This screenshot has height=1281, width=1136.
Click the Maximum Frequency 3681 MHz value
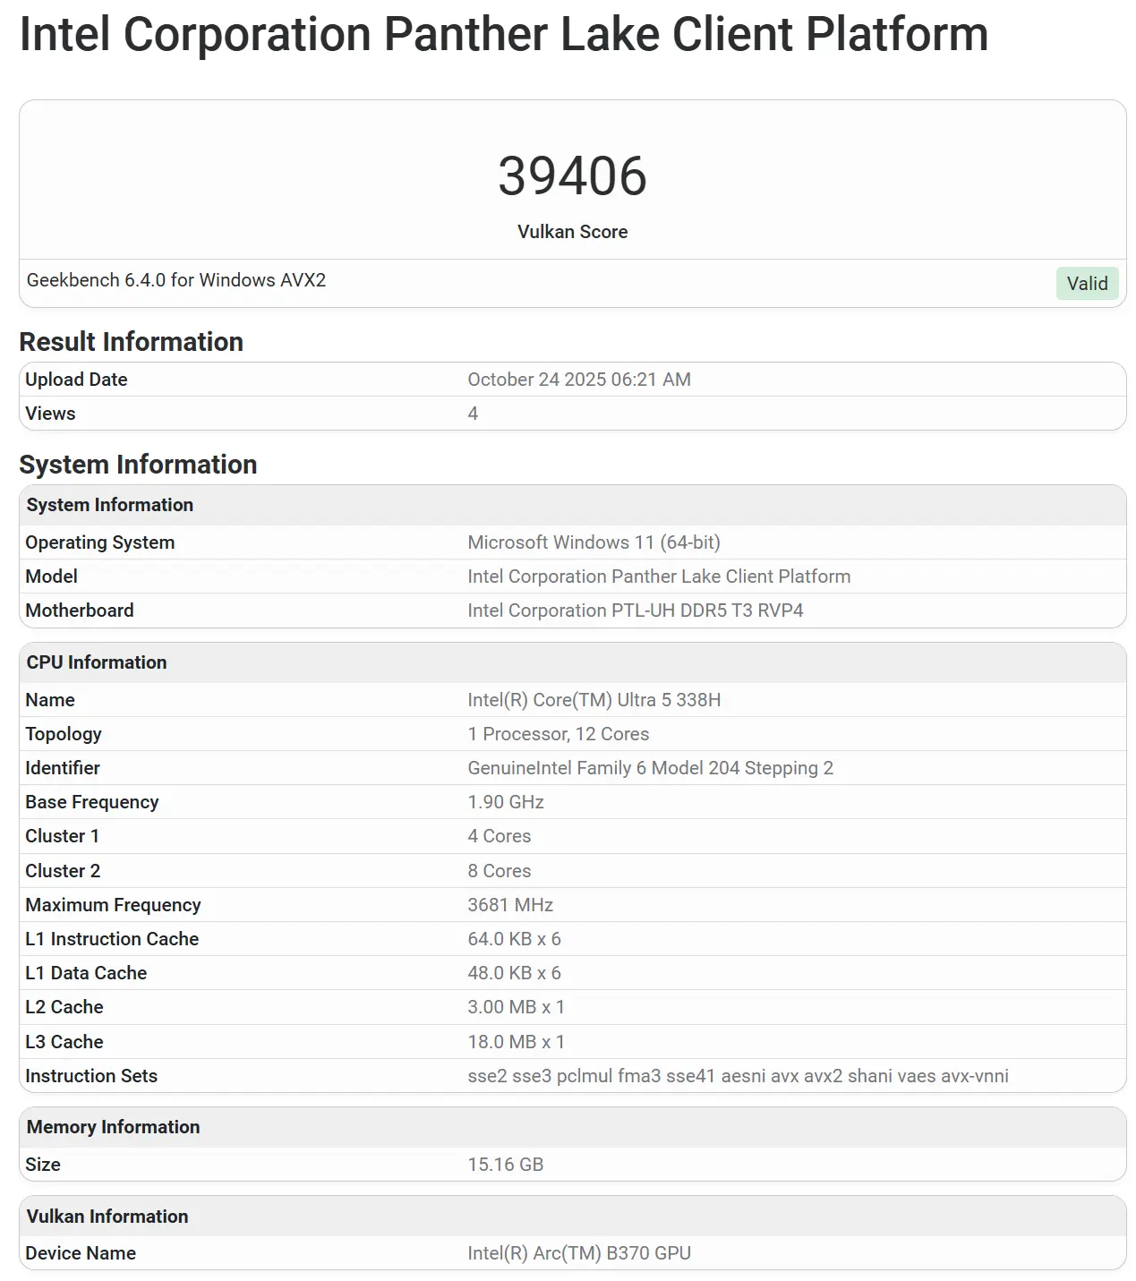click(x=510, y=905)
